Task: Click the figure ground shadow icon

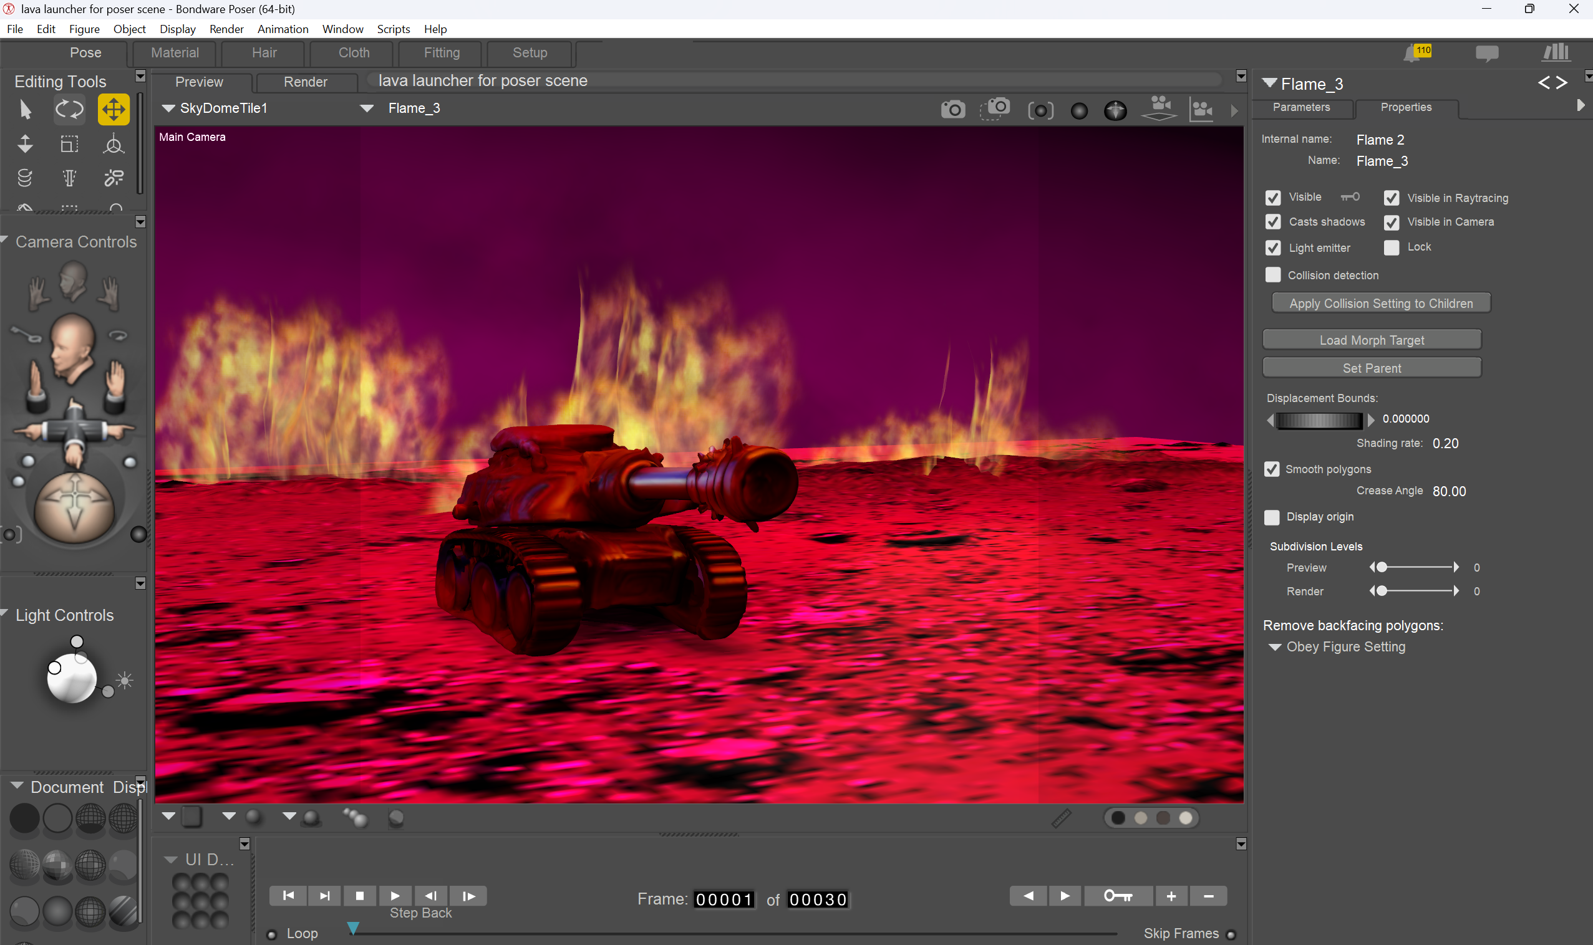Action: click(x=1159, y=108)
